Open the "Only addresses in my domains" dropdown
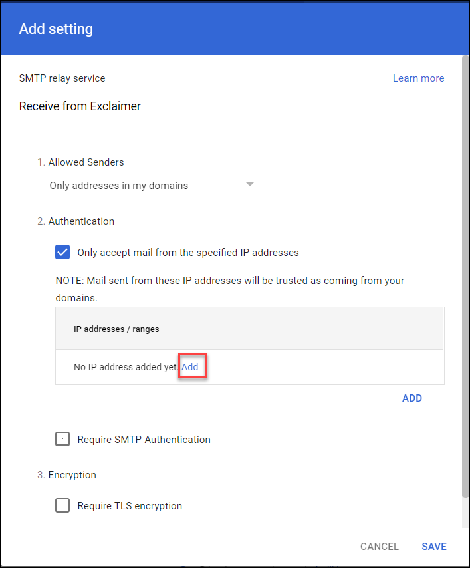The width and height of the screenshot is (470, 568). pos(119,186)
